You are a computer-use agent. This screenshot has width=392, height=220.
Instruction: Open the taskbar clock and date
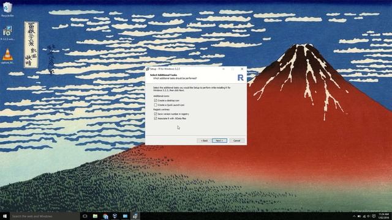384,216
